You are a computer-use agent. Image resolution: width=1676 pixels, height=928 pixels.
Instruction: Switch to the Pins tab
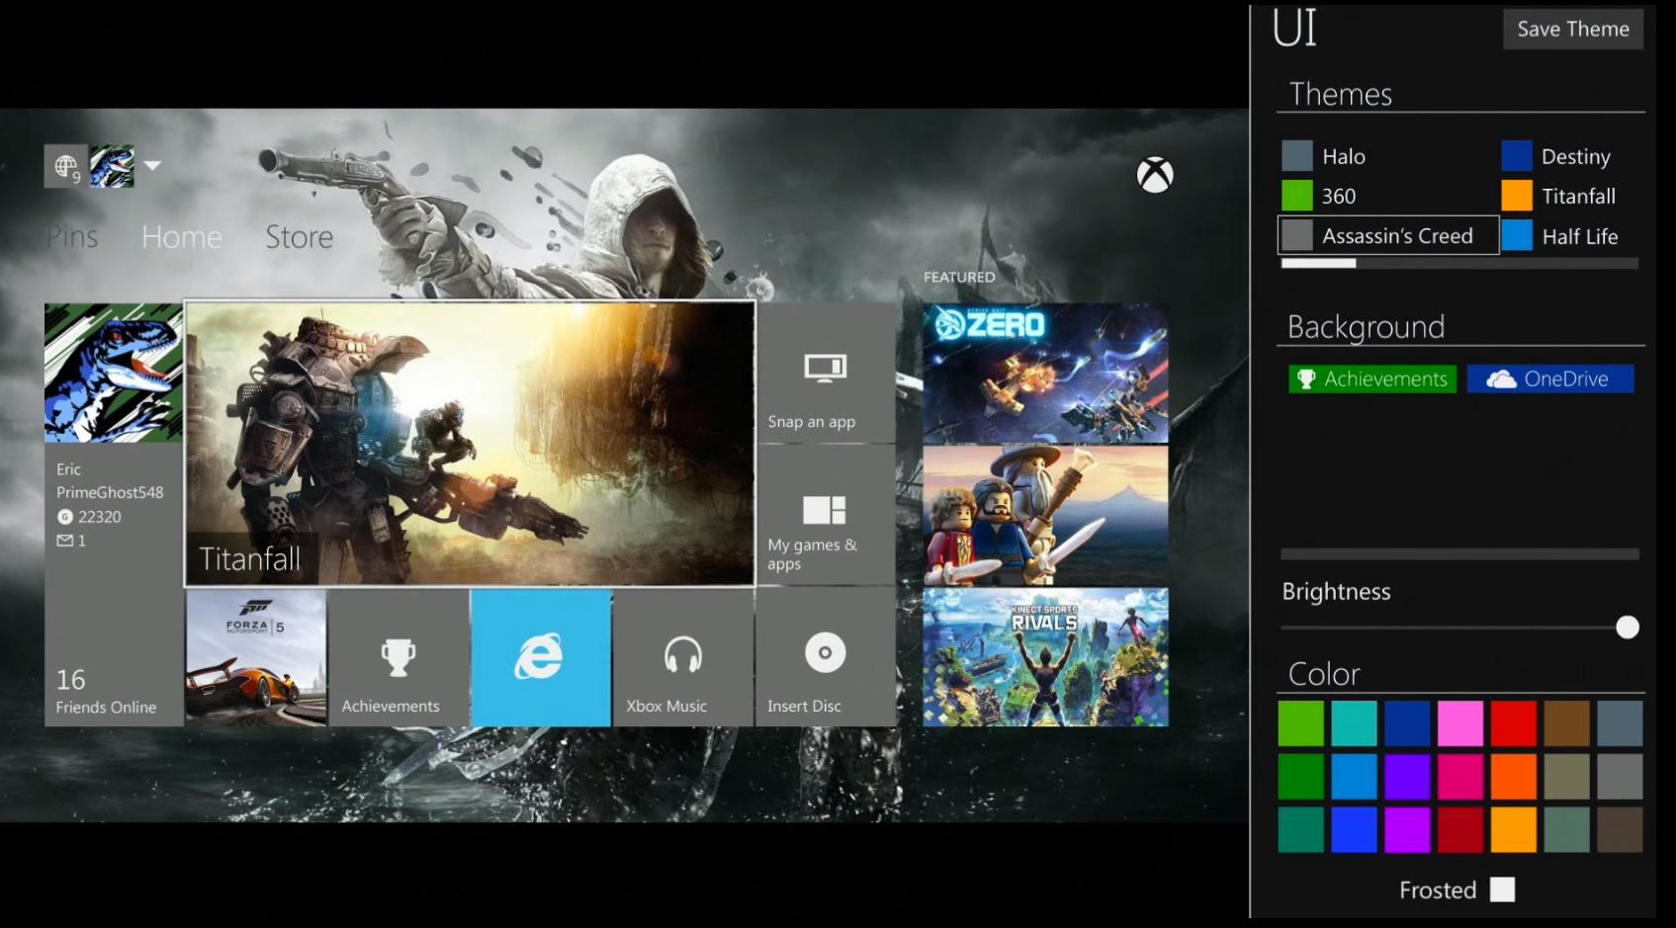click(x=72, y=237)
